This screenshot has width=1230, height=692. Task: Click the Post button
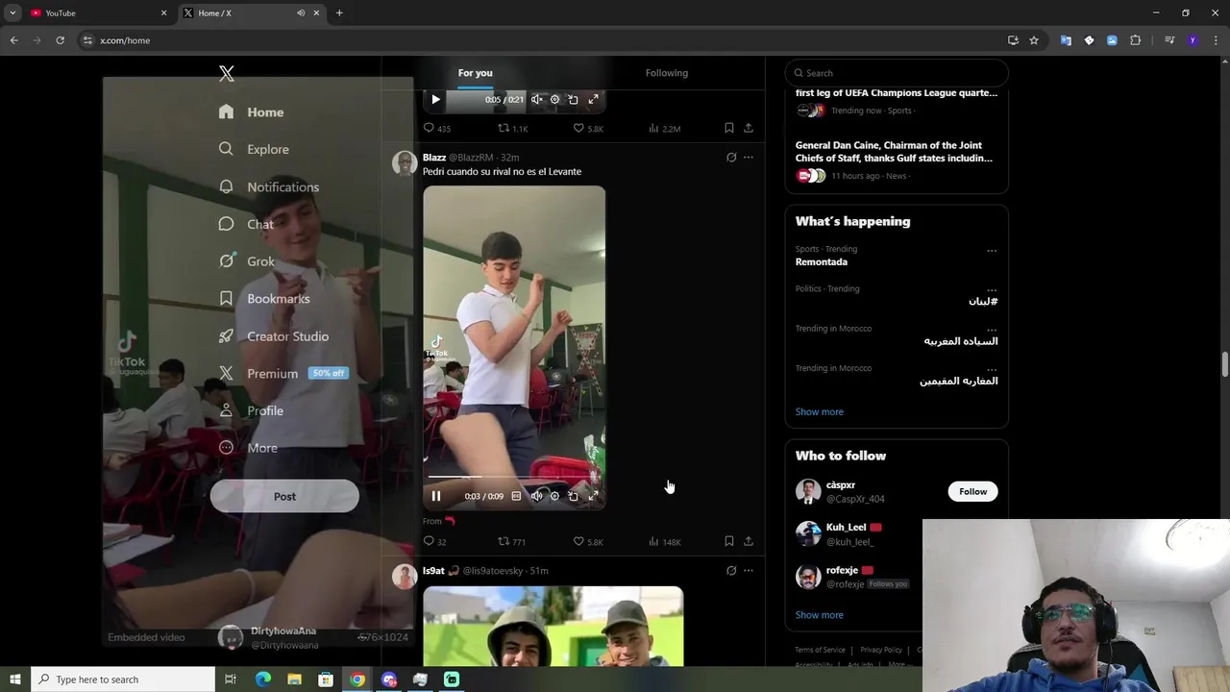[x=284, y=496]
